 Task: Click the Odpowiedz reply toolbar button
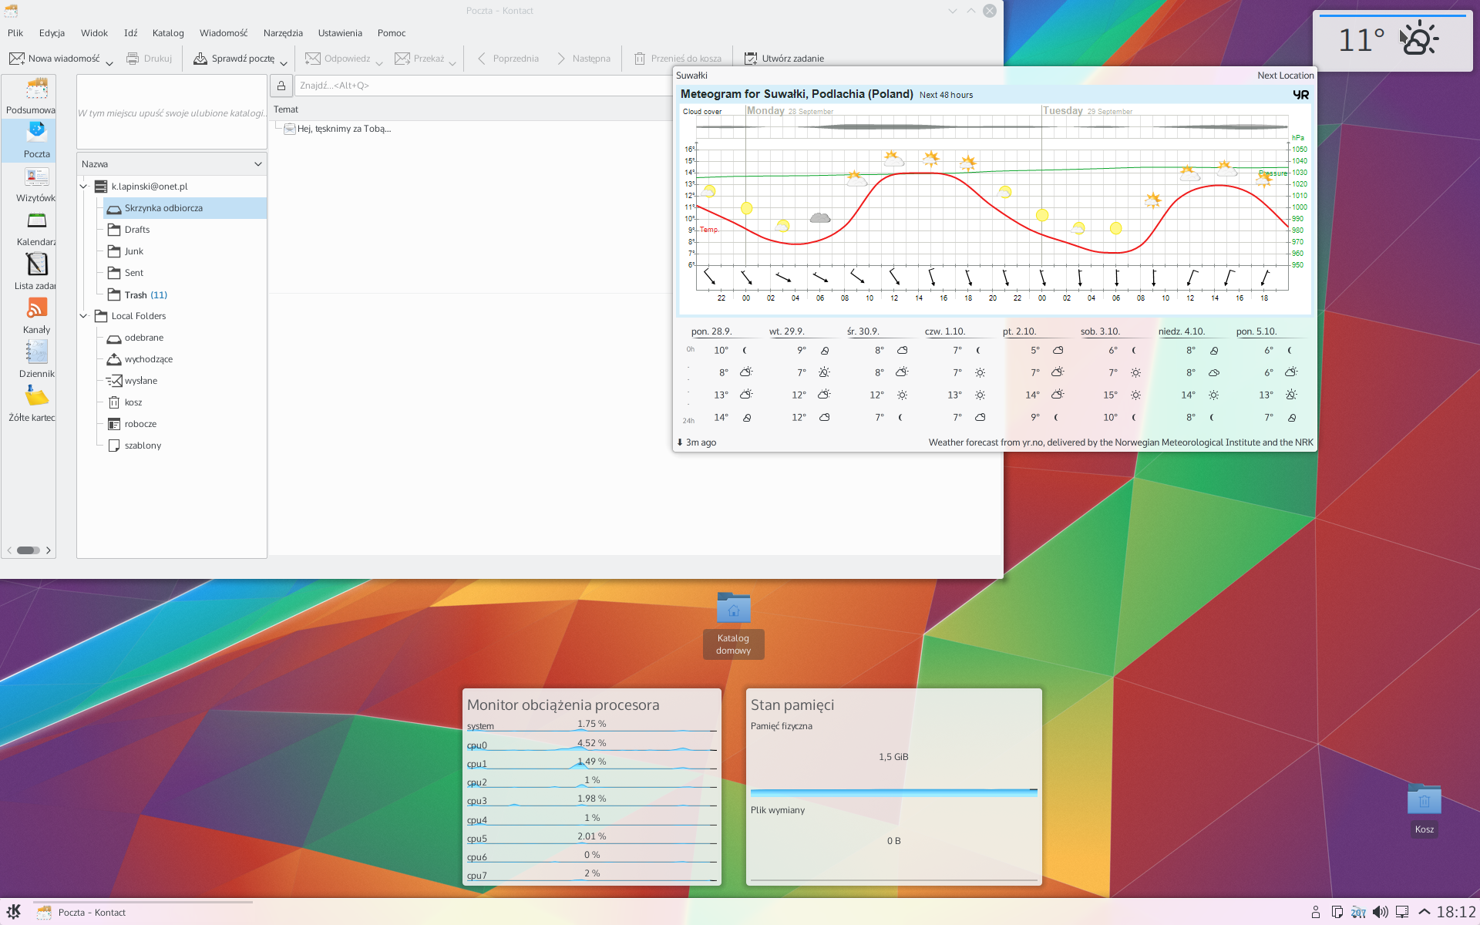338,59
